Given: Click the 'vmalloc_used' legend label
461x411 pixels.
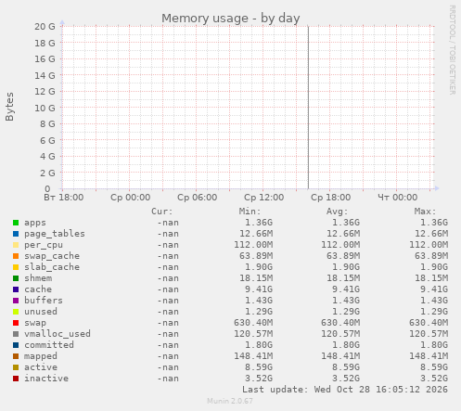Looking at the screenshot, I should tap(58, 334).
